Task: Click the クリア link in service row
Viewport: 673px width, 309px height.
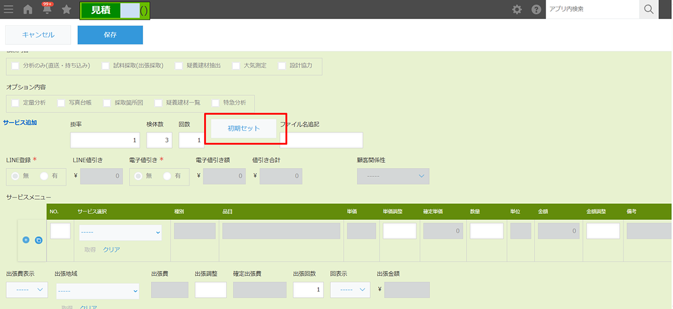Action: [x=111, y=250]
